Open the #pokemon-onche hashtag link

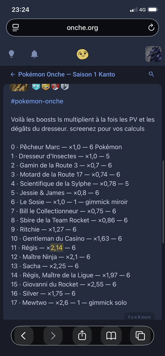pyautogui.click(x=37, y=101)
